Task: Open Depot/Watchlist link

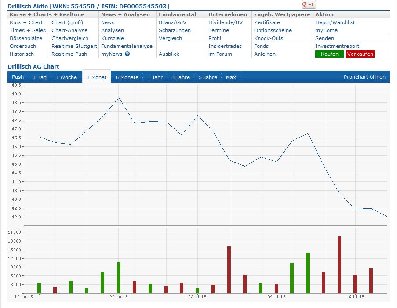Action: 335,22
